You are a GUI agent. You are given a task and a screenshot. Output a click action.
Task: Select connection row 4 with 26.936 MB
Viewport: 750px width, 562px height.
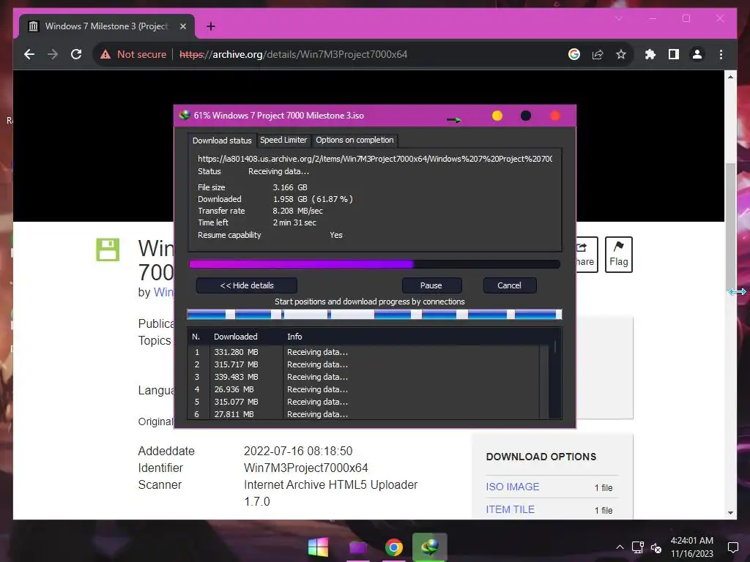pos(363,389)
